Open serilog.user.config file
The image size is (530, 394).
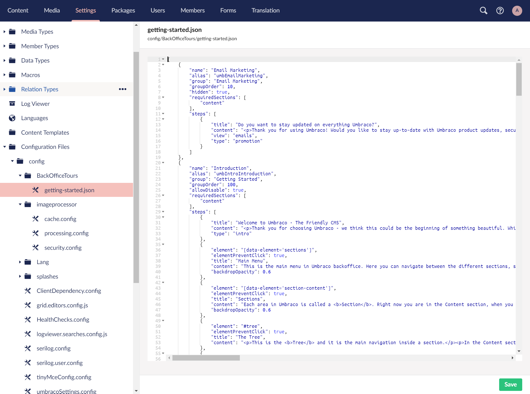[60, 363]
